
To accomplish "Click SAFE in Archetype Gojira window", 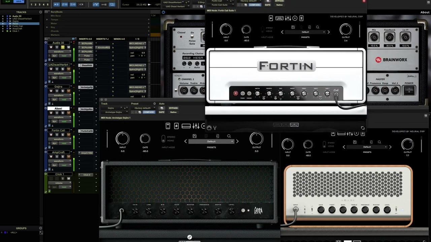I will pyautogui.click(x=162, y=112).
